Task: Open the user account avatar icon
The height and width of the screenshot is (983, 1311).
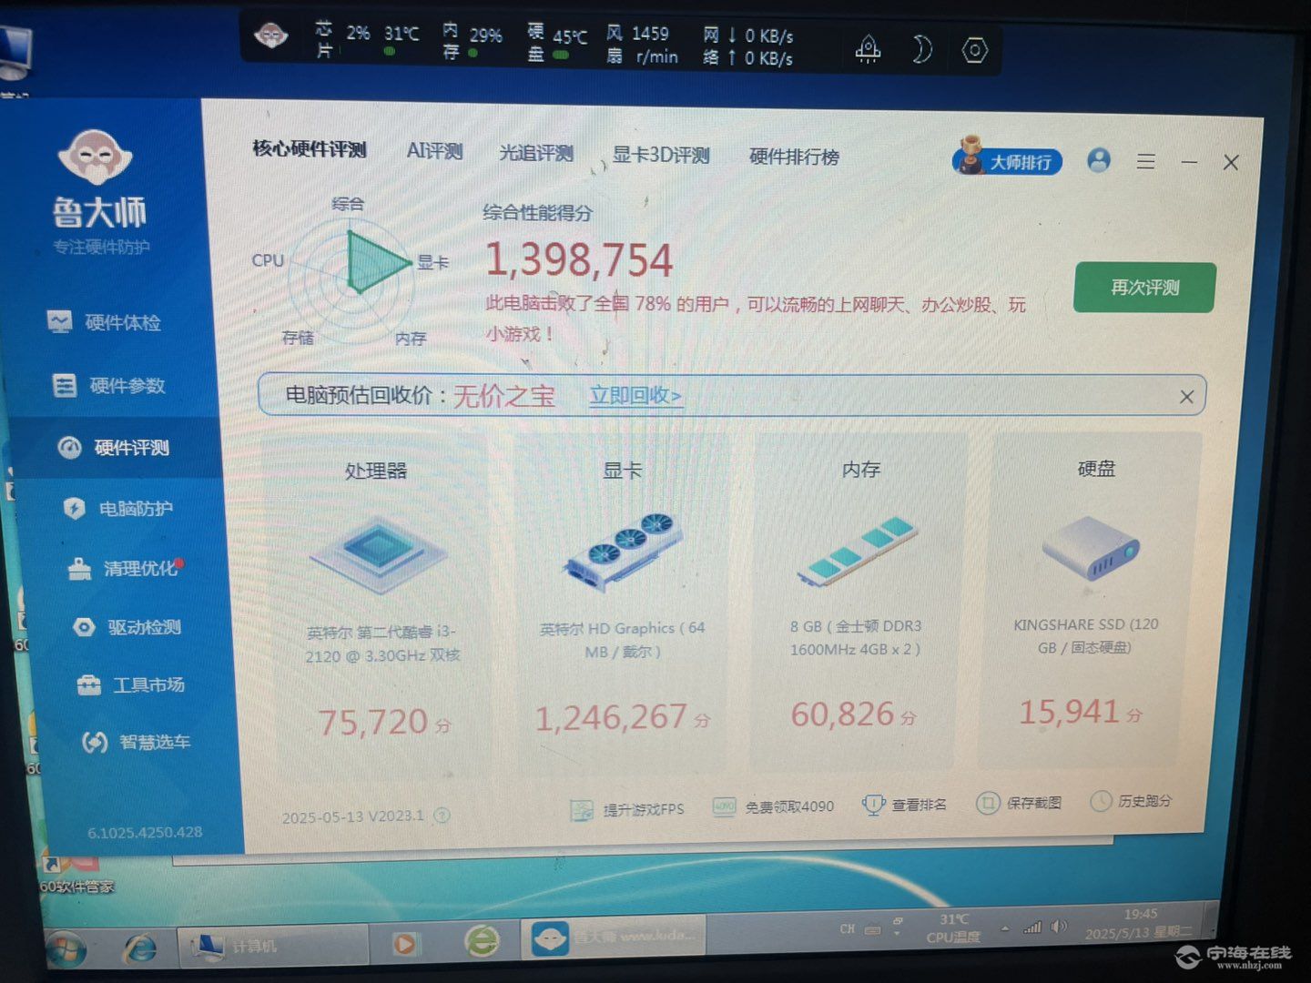Action: pos(1099,160)
